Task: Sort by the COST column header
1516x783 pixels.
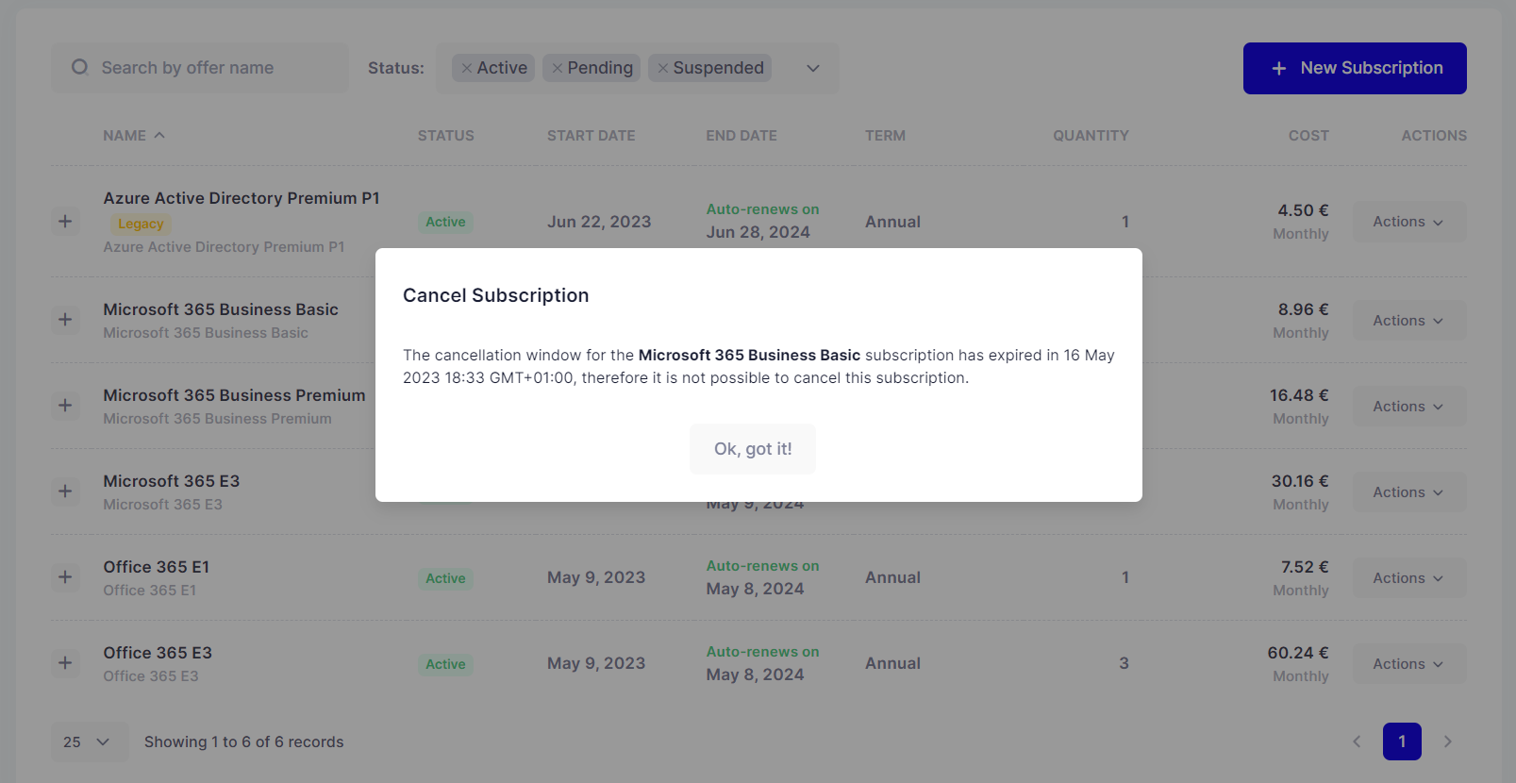Action: [x=1308, y=136]
